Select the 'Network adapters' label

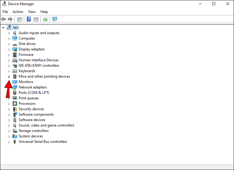pyautogui.click(x=33, y=87)
